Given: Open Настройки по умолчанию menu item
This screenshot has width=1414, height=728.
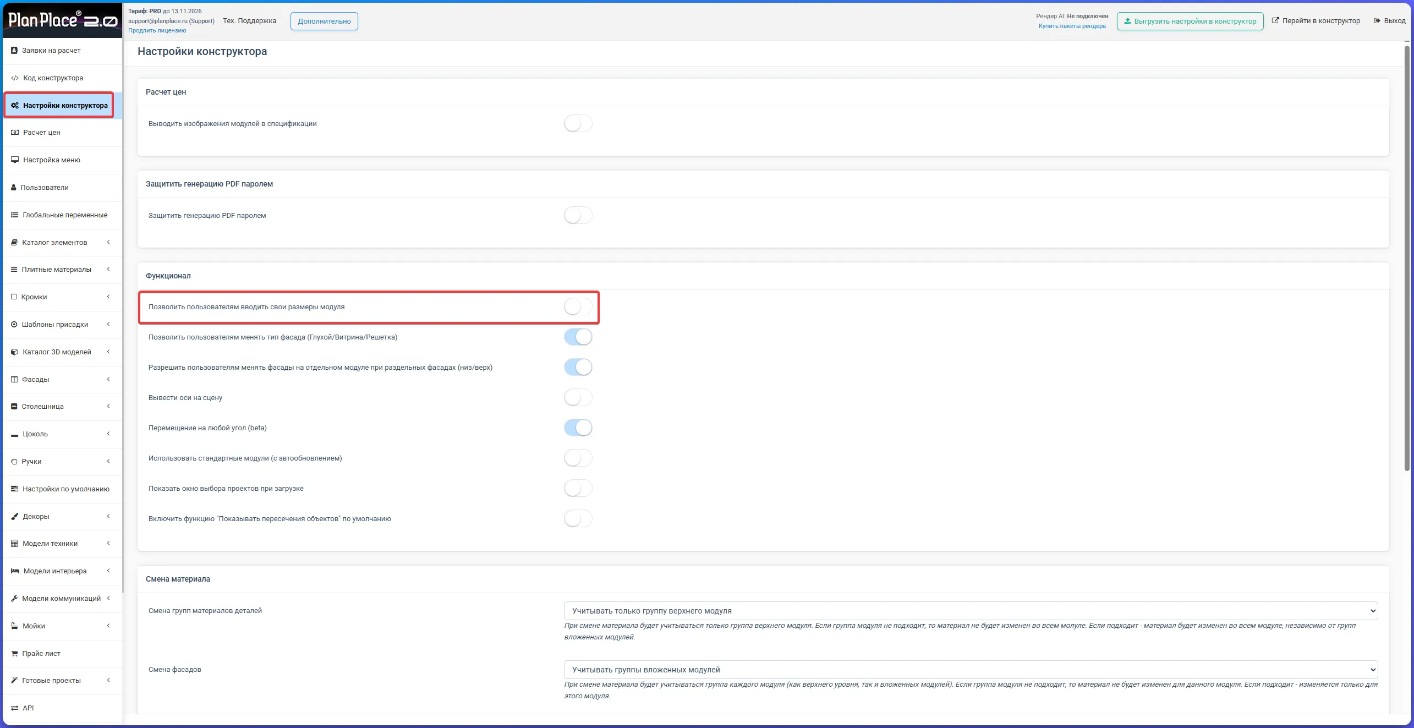Looking at the screenshot, I should [62, 489].
